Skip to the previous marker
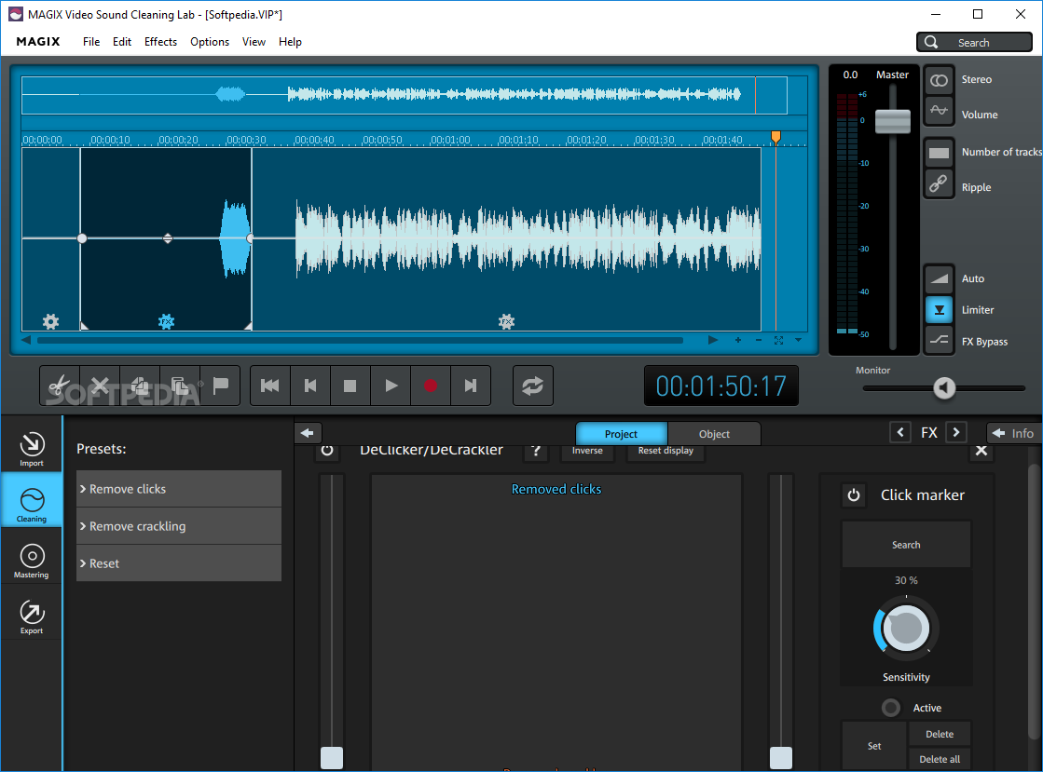 310,386
